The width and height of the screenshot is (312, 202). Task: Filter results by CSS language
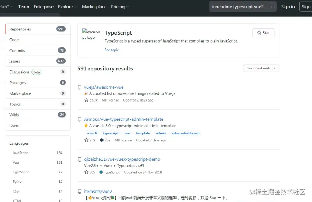pos(38,191)
